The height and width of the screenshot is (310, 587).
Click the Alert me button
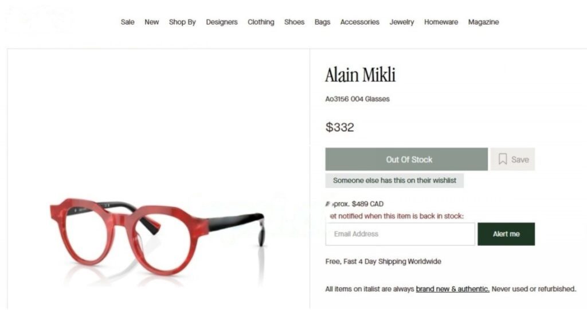click(506, 234)
